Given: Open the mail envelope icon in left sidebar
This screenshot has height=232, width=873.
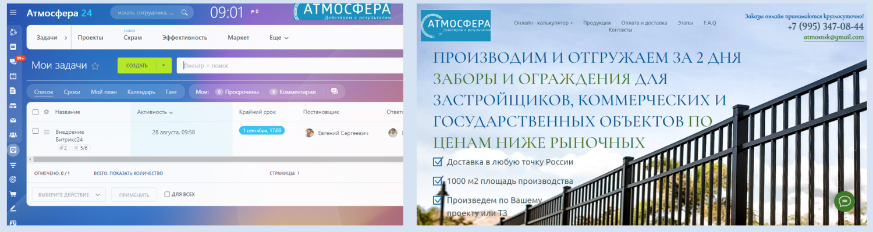Looking at the screenshot, I should click(x=13, y=120).
